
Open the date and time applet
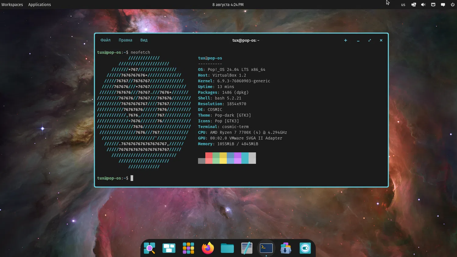[228, 5]
